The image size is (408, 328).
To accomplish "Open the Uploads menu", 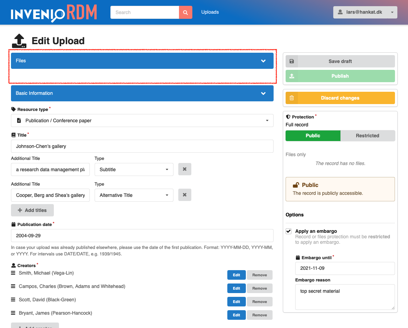I will click(x=210, y=12).
